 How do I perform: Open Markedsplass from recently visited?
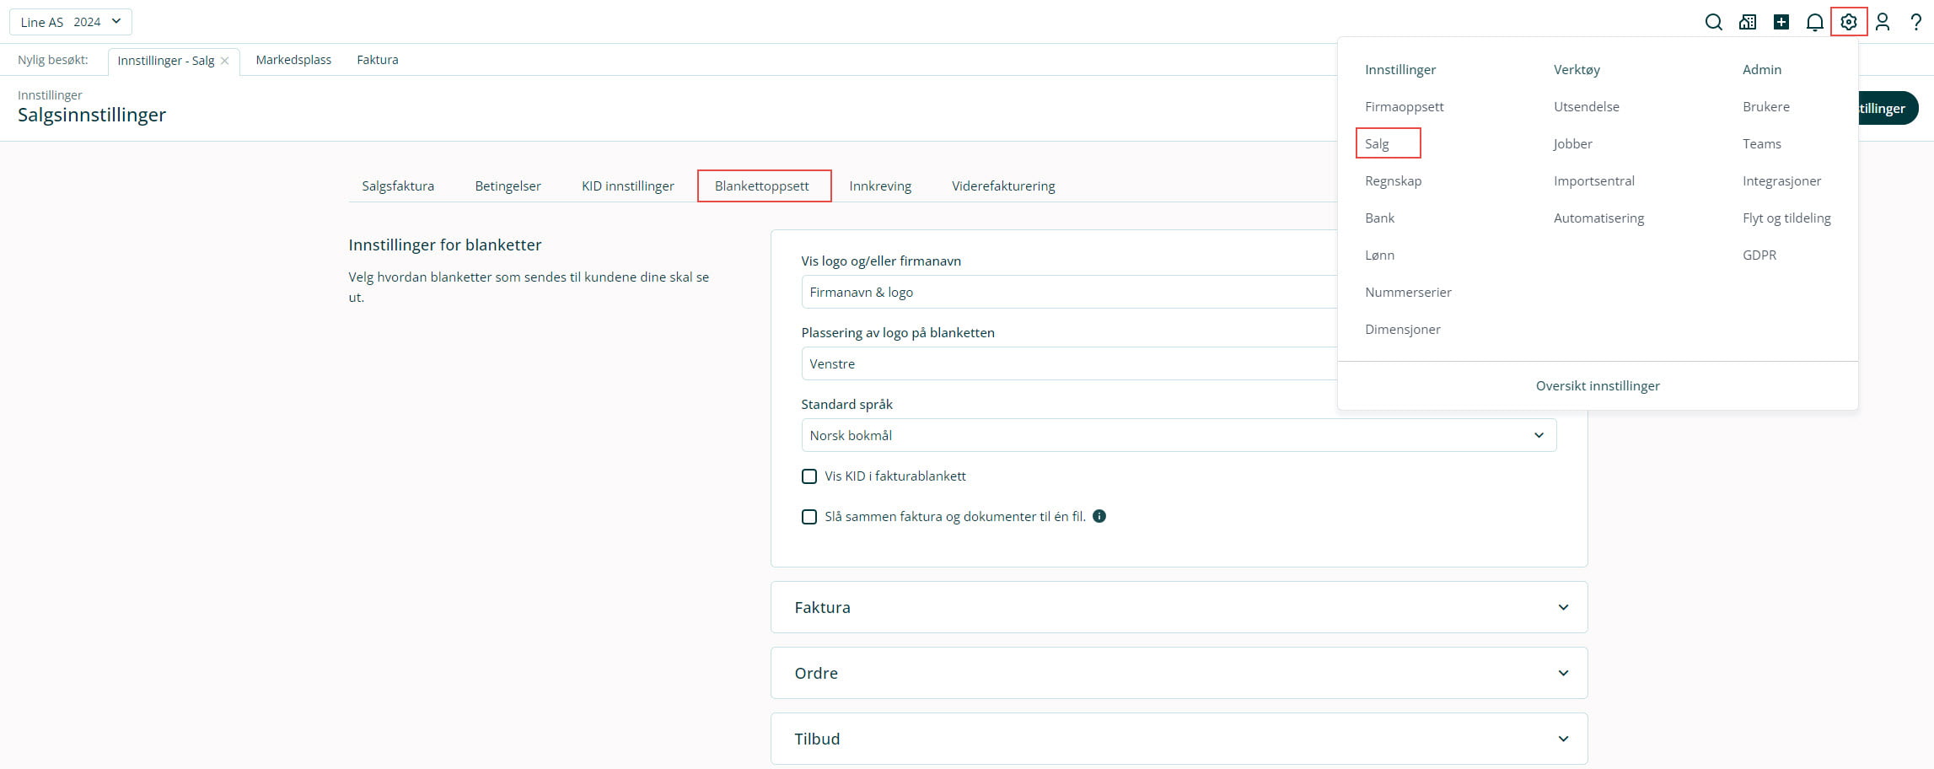coord(293,60)
